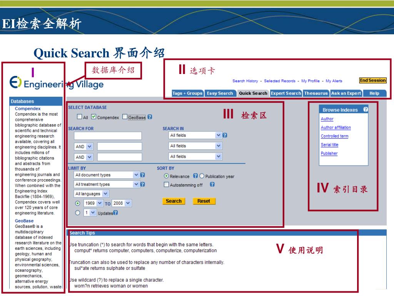Screen dimensions: 394x296
Task: Switch to Expert Search tab
Action: (x=286, y=93)
